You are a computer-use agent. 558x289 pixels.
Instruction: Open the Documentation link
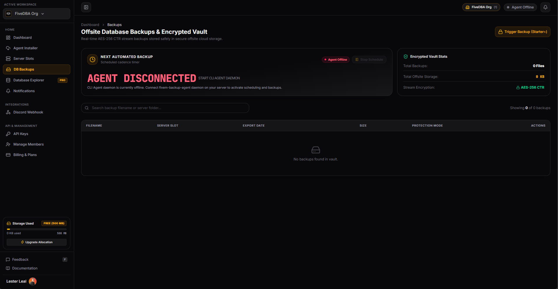tap(36, 268)
